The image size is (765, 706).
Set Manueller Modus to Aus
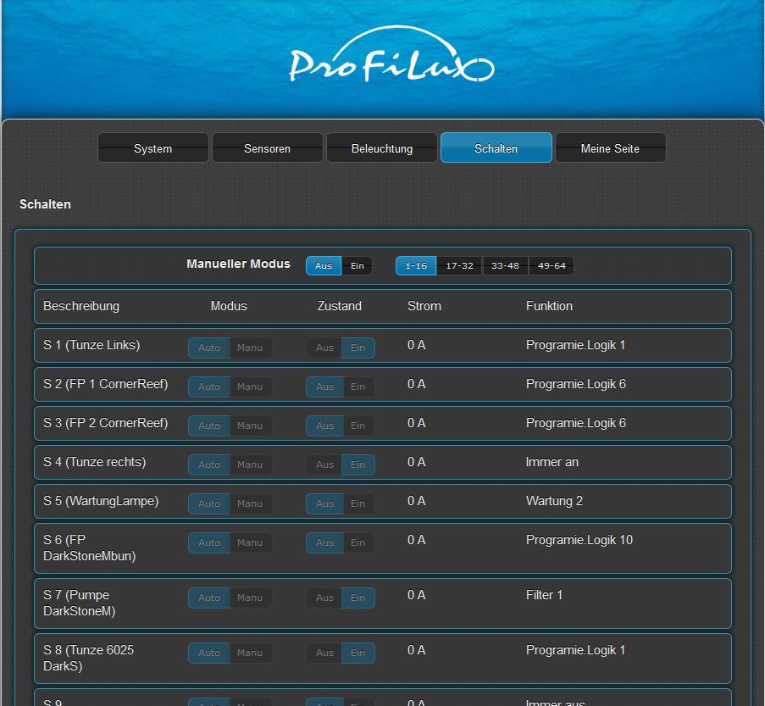(x=324, y=266)
